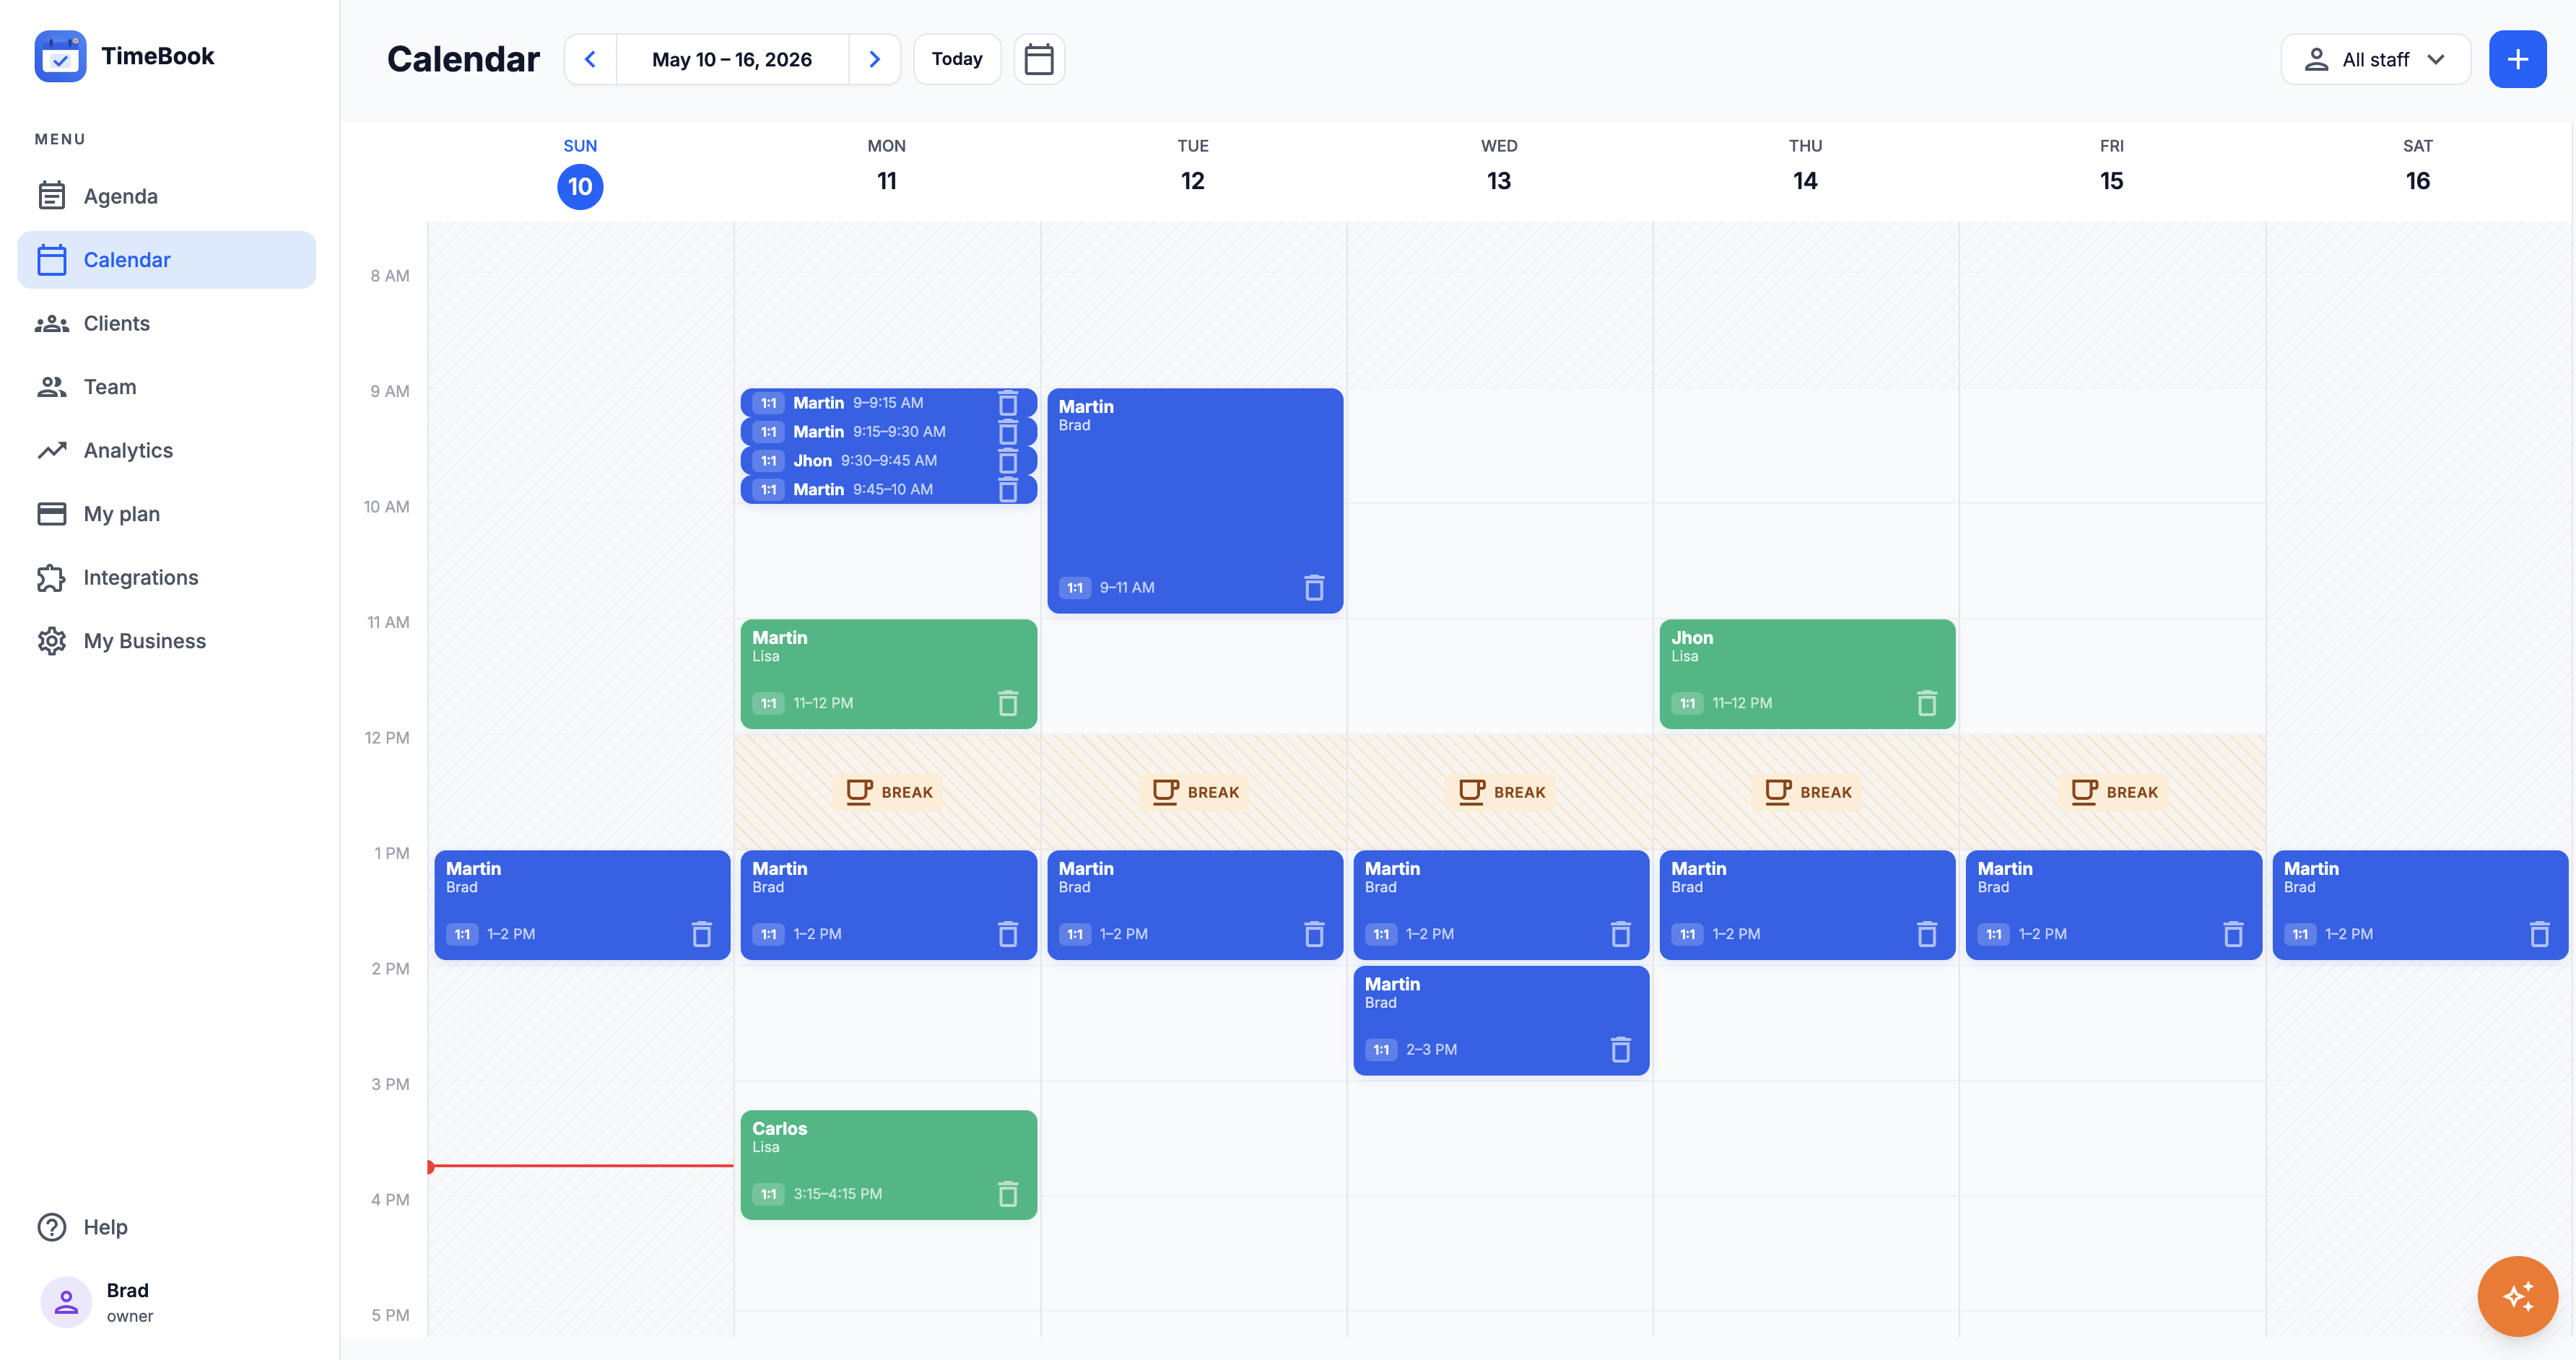The width and height of the screenshot is (2576, 1360).
Task: Click the red current time marker
Action: click(581, 1166)
